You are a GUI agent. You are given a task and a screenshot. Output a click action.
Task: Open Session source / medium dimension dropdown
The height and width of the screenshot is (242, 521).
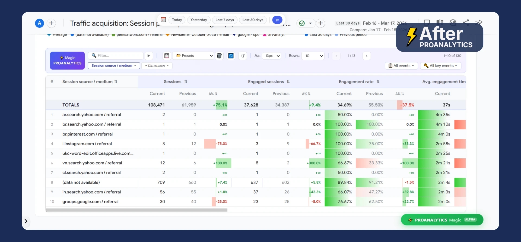pos(114,65)
